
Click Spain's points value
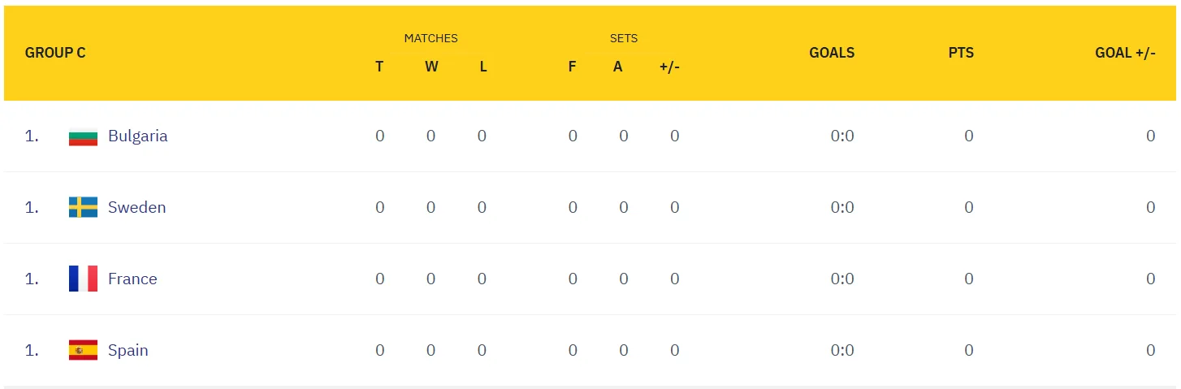tap(968, 351)
